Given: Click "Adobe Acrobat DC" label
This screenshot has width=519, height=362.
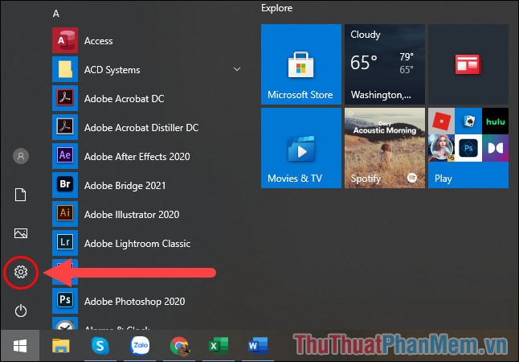Looking at the screenshot, I should [x=124, y=99].
